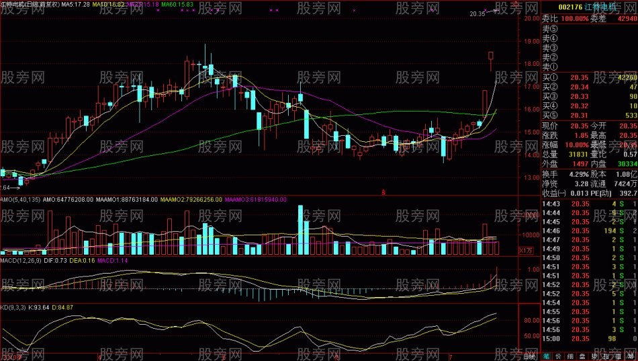The width and height of the screenshot is (638, 361).
Task: Click the 量比 0.57 value
Action: (x=630, y=155)
